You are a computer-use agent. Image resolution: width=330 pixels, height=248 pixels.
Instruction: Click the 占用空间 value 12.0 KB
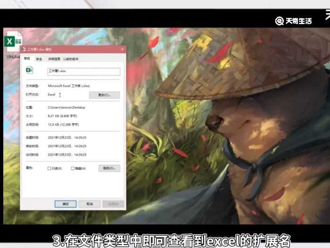tap(63, 125)
